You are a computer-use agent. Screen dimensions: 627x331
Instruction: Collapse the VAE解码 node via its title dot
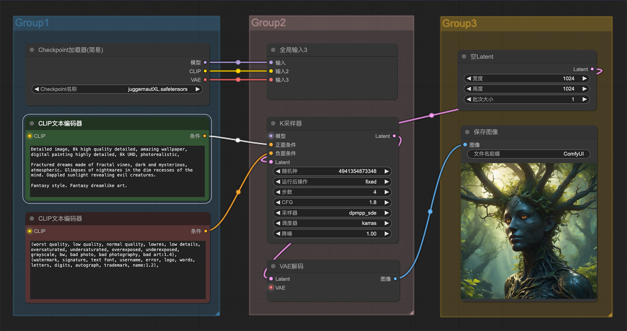[273, 266]
